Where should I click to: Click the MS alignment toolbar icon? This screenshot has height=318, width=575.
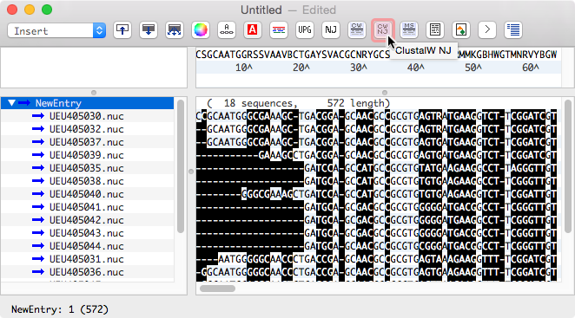409,29
